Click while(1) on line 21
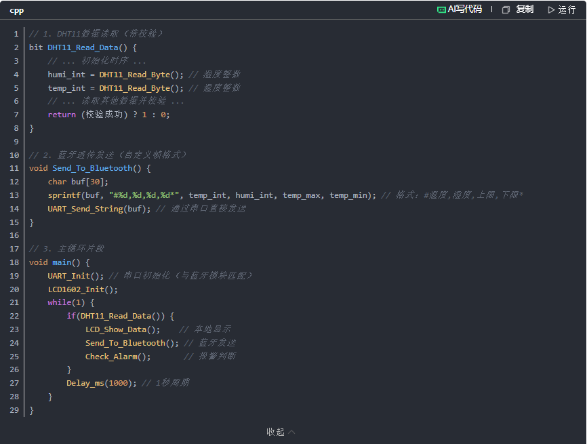 coord(66,302)
